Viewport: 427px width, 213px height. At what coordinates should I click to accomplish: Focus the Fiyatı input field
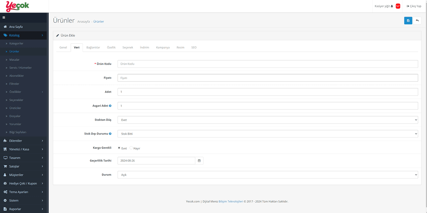click(268, 78)
